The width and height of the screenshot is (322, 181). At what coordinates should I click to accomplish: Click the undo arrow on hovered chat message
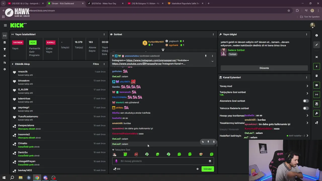[x=203, y=142]
